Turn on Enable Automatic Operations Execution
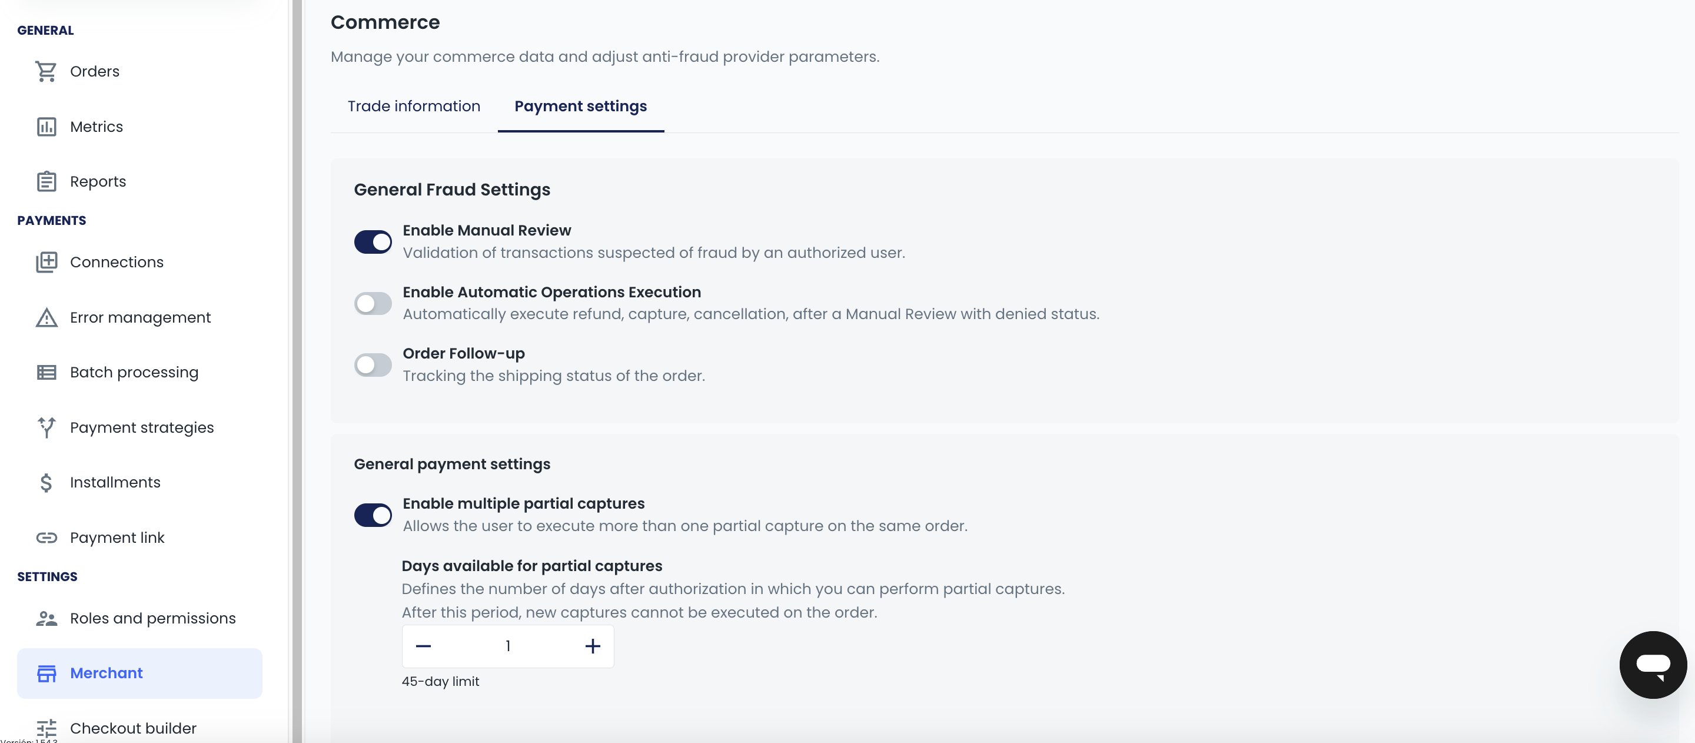1695x743 pixels. click(373, 303)
